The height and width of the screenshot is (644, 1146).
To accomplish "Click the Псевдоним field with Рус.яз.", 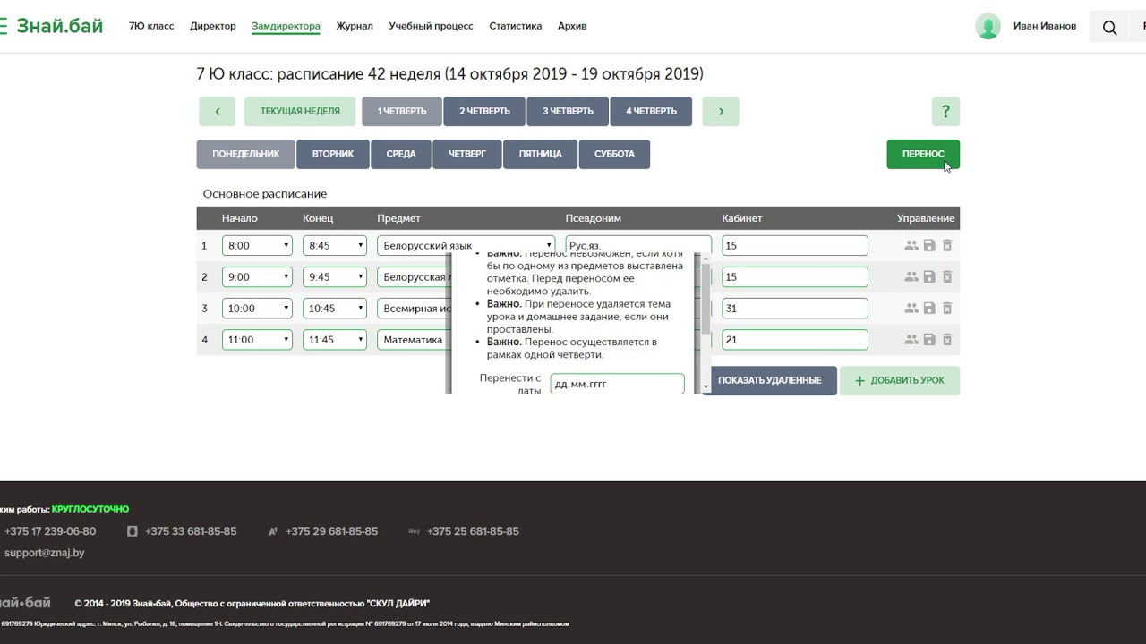I will pos(638,245).
